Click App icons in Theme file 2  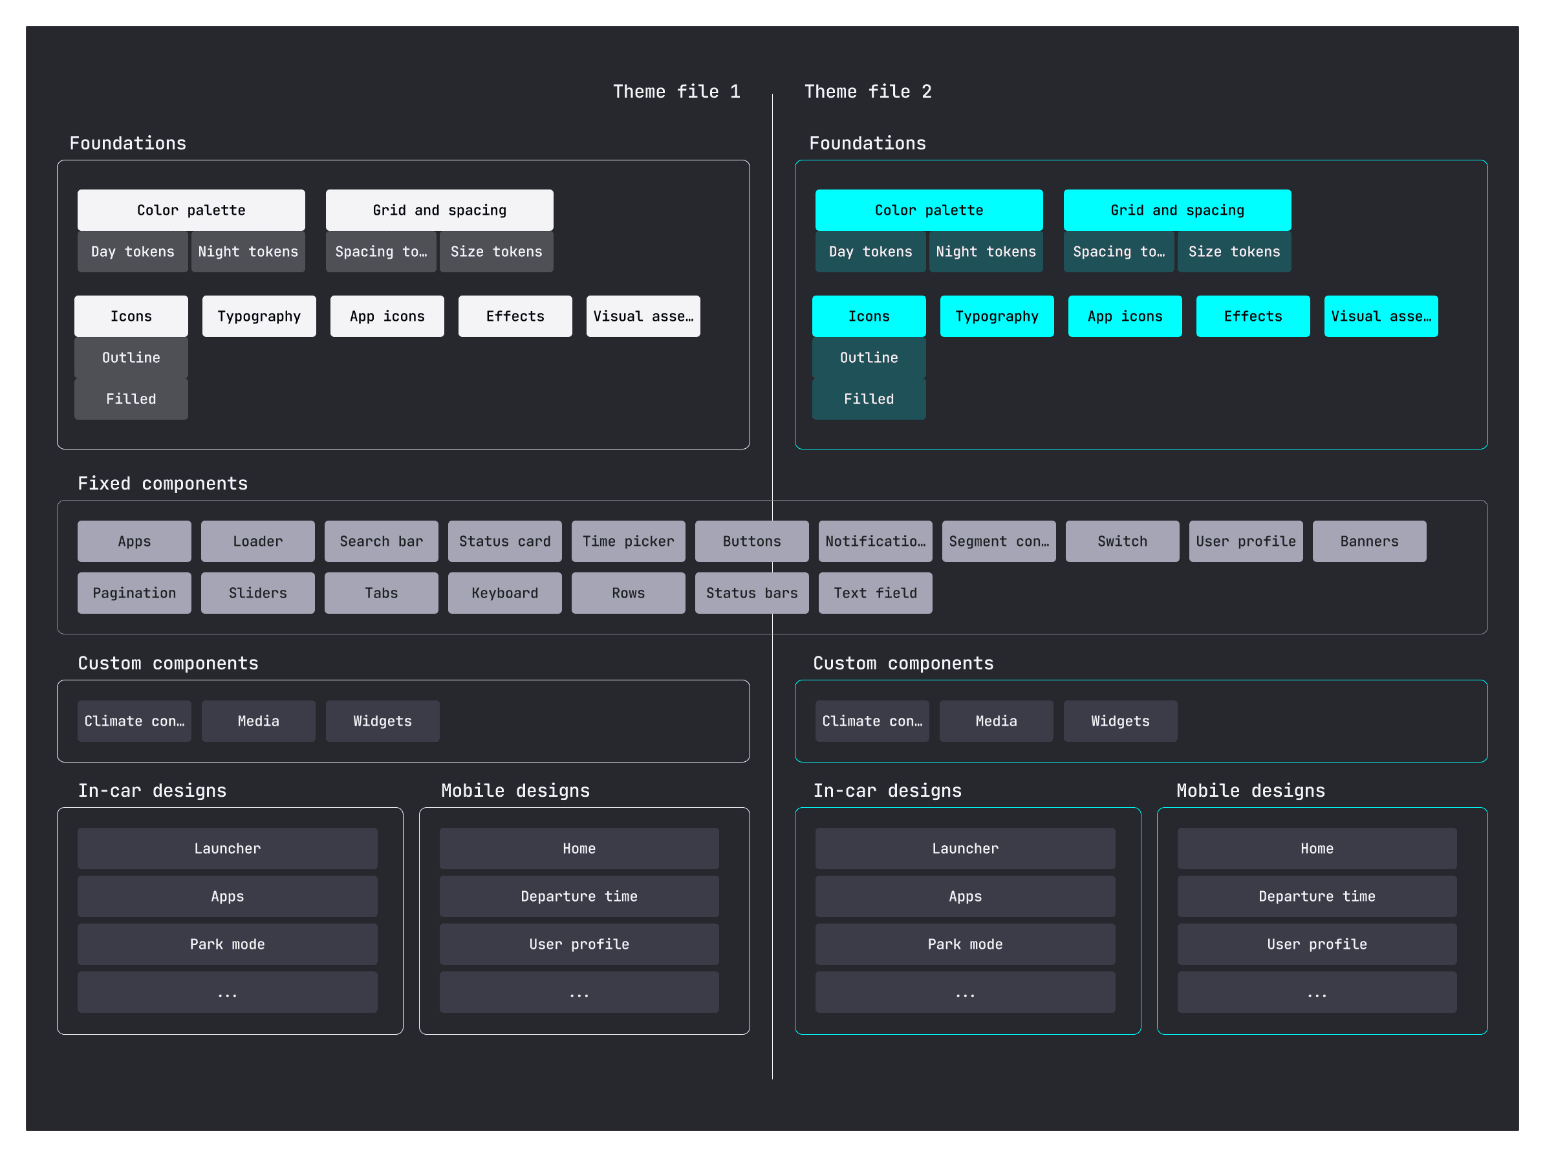pos(1125,316)
